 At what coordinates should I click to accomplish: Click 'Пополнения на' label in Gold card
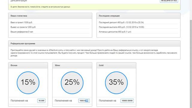pyautogui.click(x=107, y=101)
